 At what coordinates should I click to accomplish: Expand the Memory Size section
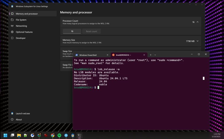coord(198,41)
